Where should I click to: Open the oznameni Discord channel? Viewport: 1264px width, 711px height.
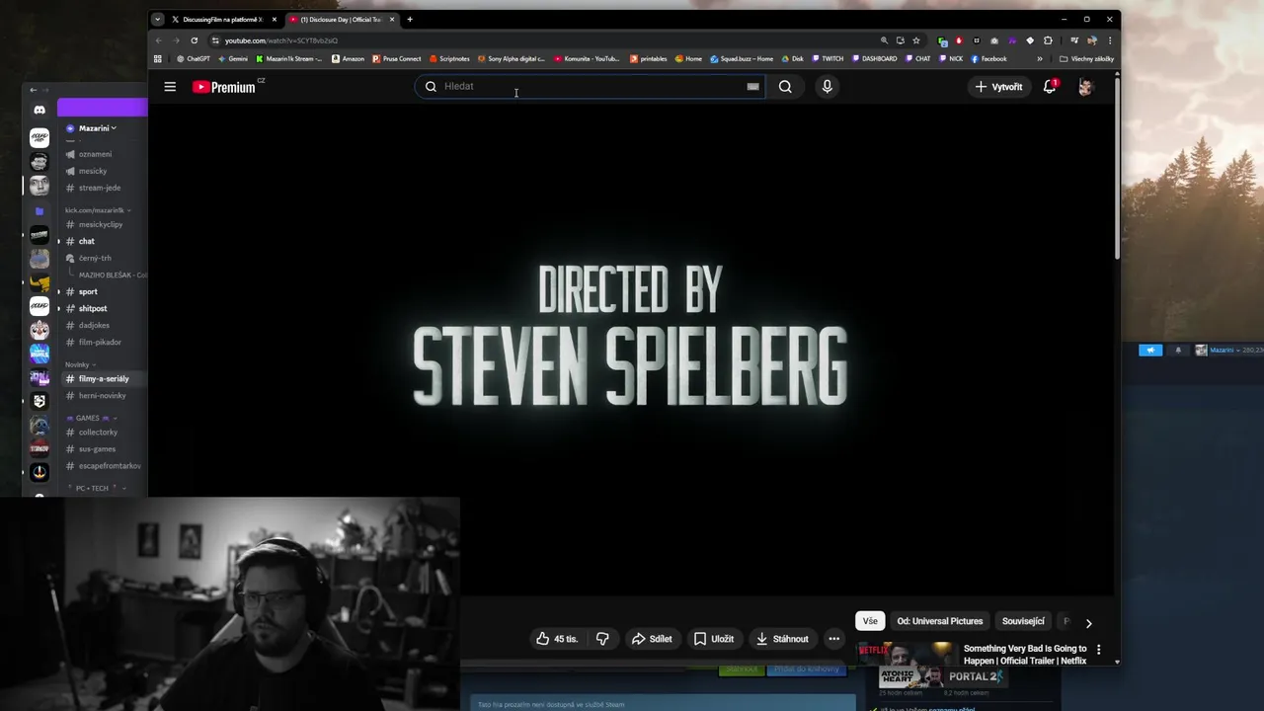point(95,154)
